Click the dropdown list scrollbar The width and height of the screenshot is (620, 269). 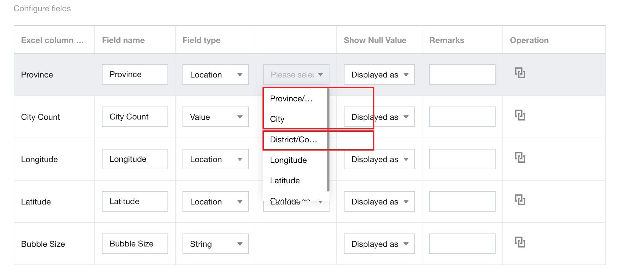pos(328,140)
